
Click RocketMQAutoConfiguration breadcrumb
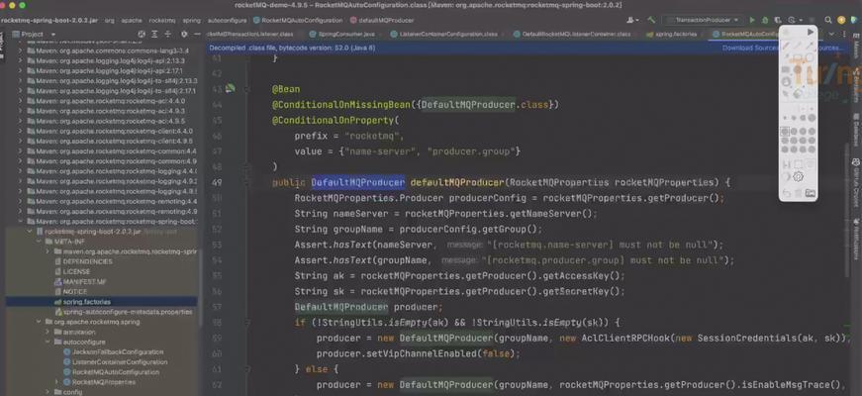coord(298,21)
